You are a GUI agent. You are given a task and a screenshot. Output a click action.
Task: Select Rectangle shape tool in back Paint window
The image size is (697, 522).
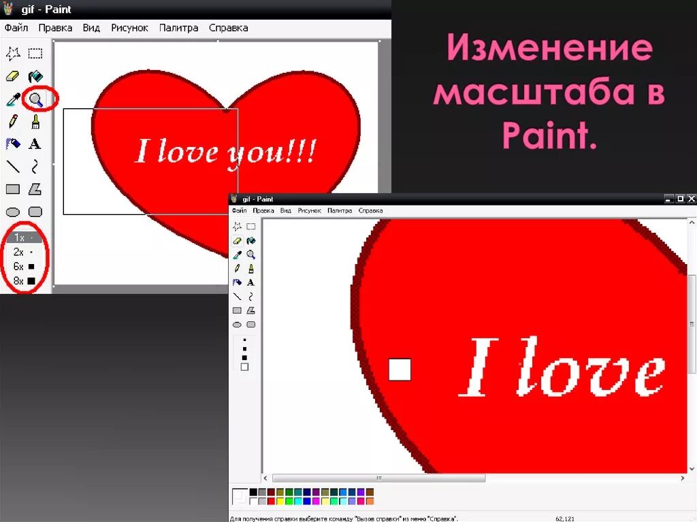[13, 189]
